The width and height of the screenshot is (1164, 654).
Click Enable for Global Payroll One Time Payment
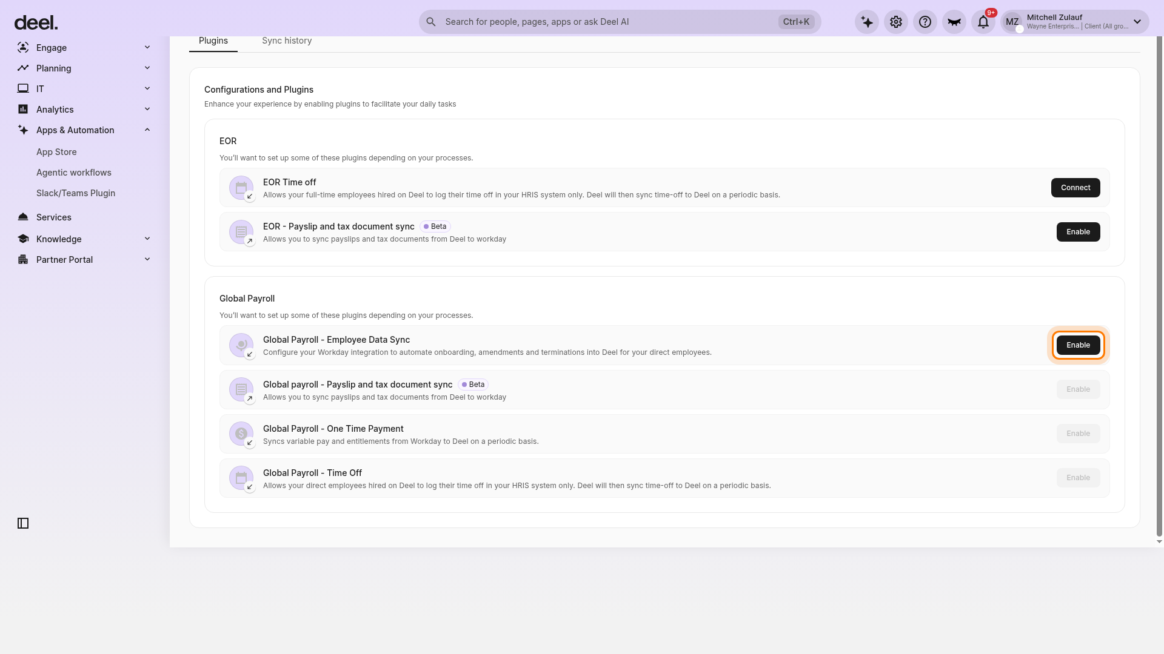tap(1078, 434)
